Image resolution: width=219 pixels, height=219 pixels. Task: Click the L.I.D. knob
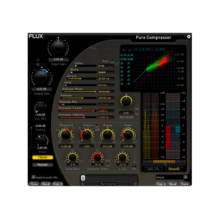tap(122, 158)
